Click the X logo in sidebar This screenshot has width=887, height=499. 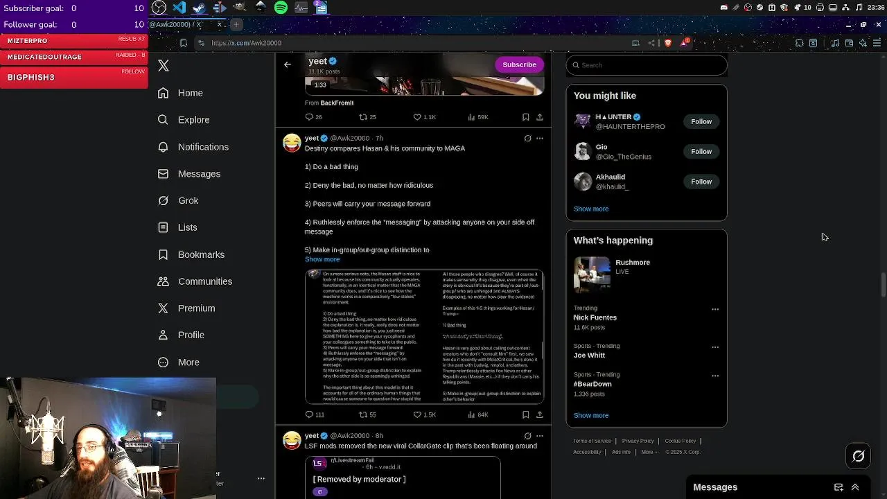point(164,66)
